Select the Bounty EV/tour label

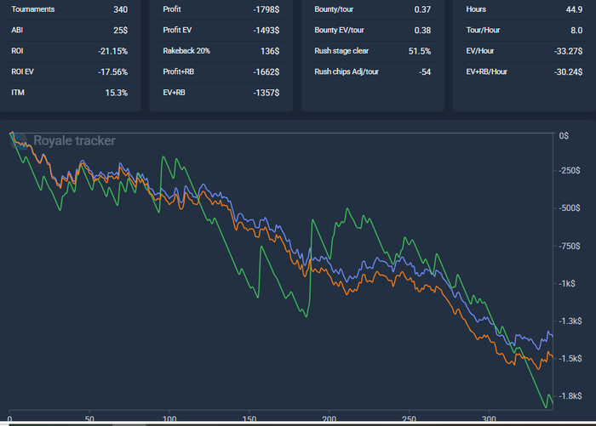point(340,30)
